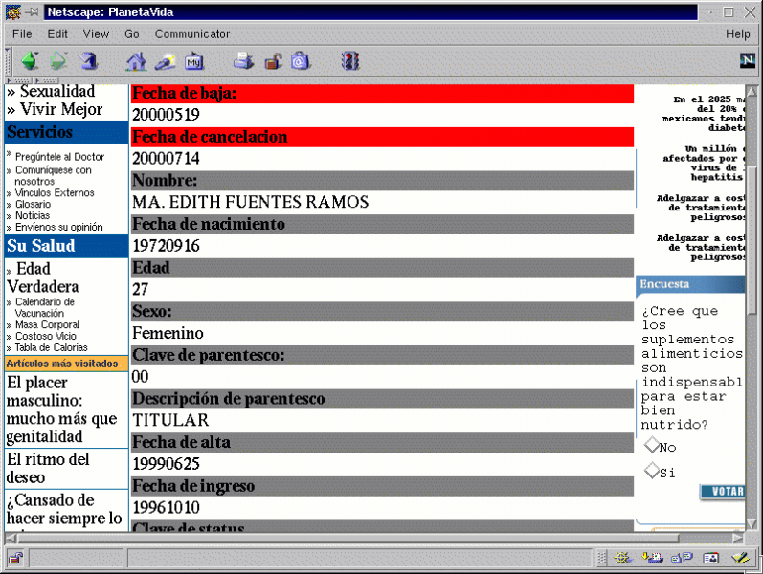763x574 pixels.
Task: Click the Reload page toolbar icon
Action: 88,61
